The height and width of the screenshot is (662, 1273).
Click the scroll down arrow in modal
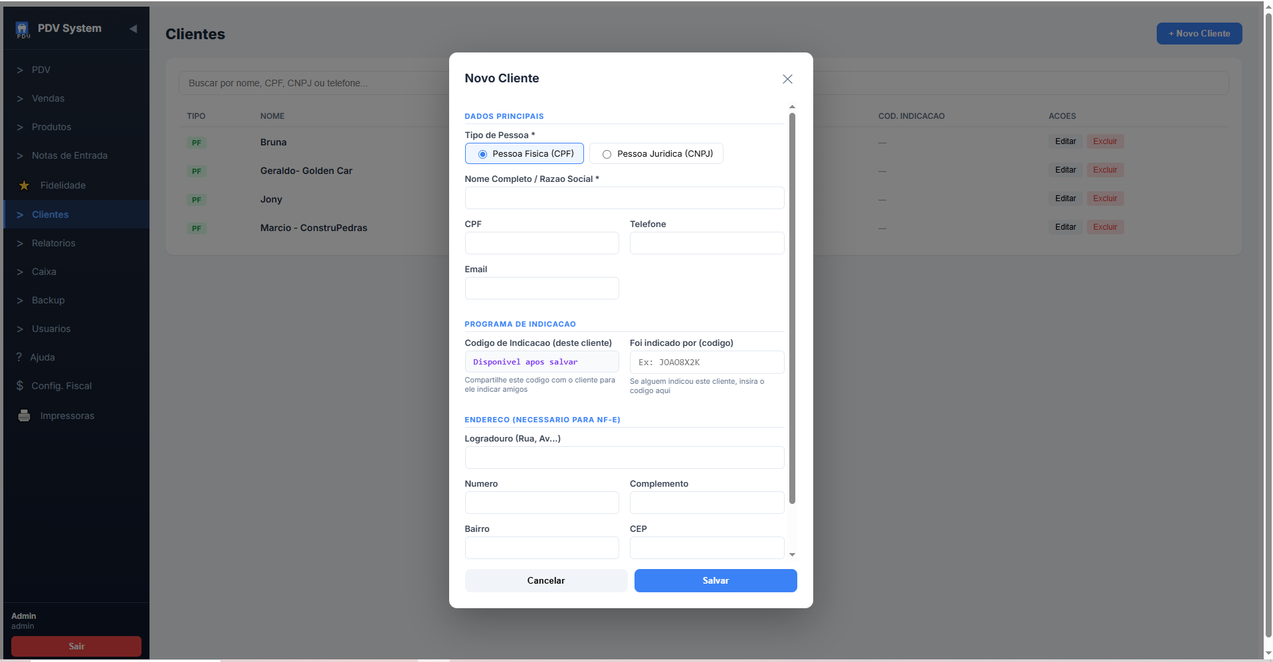tap(792, 554)
